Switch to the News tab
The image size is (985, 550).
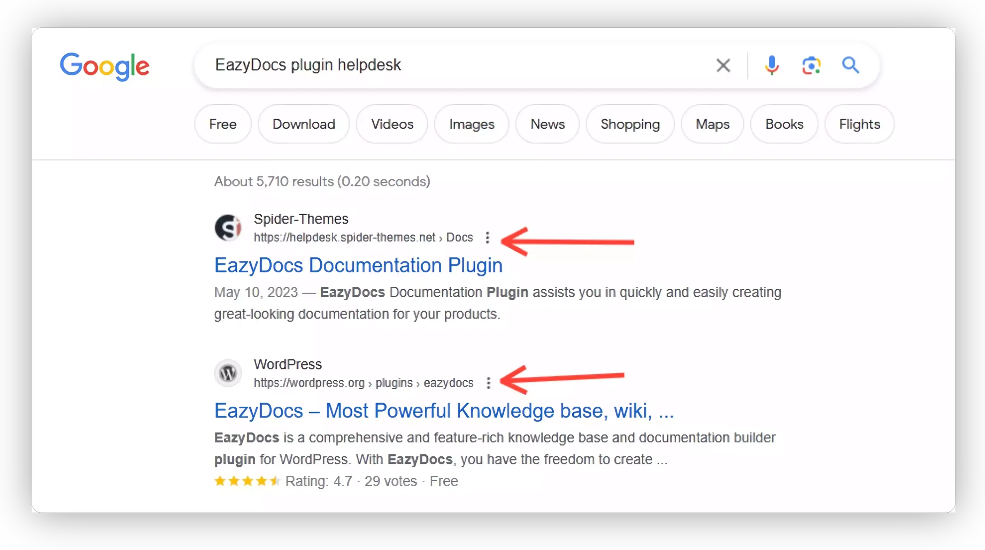pos(548,124)
